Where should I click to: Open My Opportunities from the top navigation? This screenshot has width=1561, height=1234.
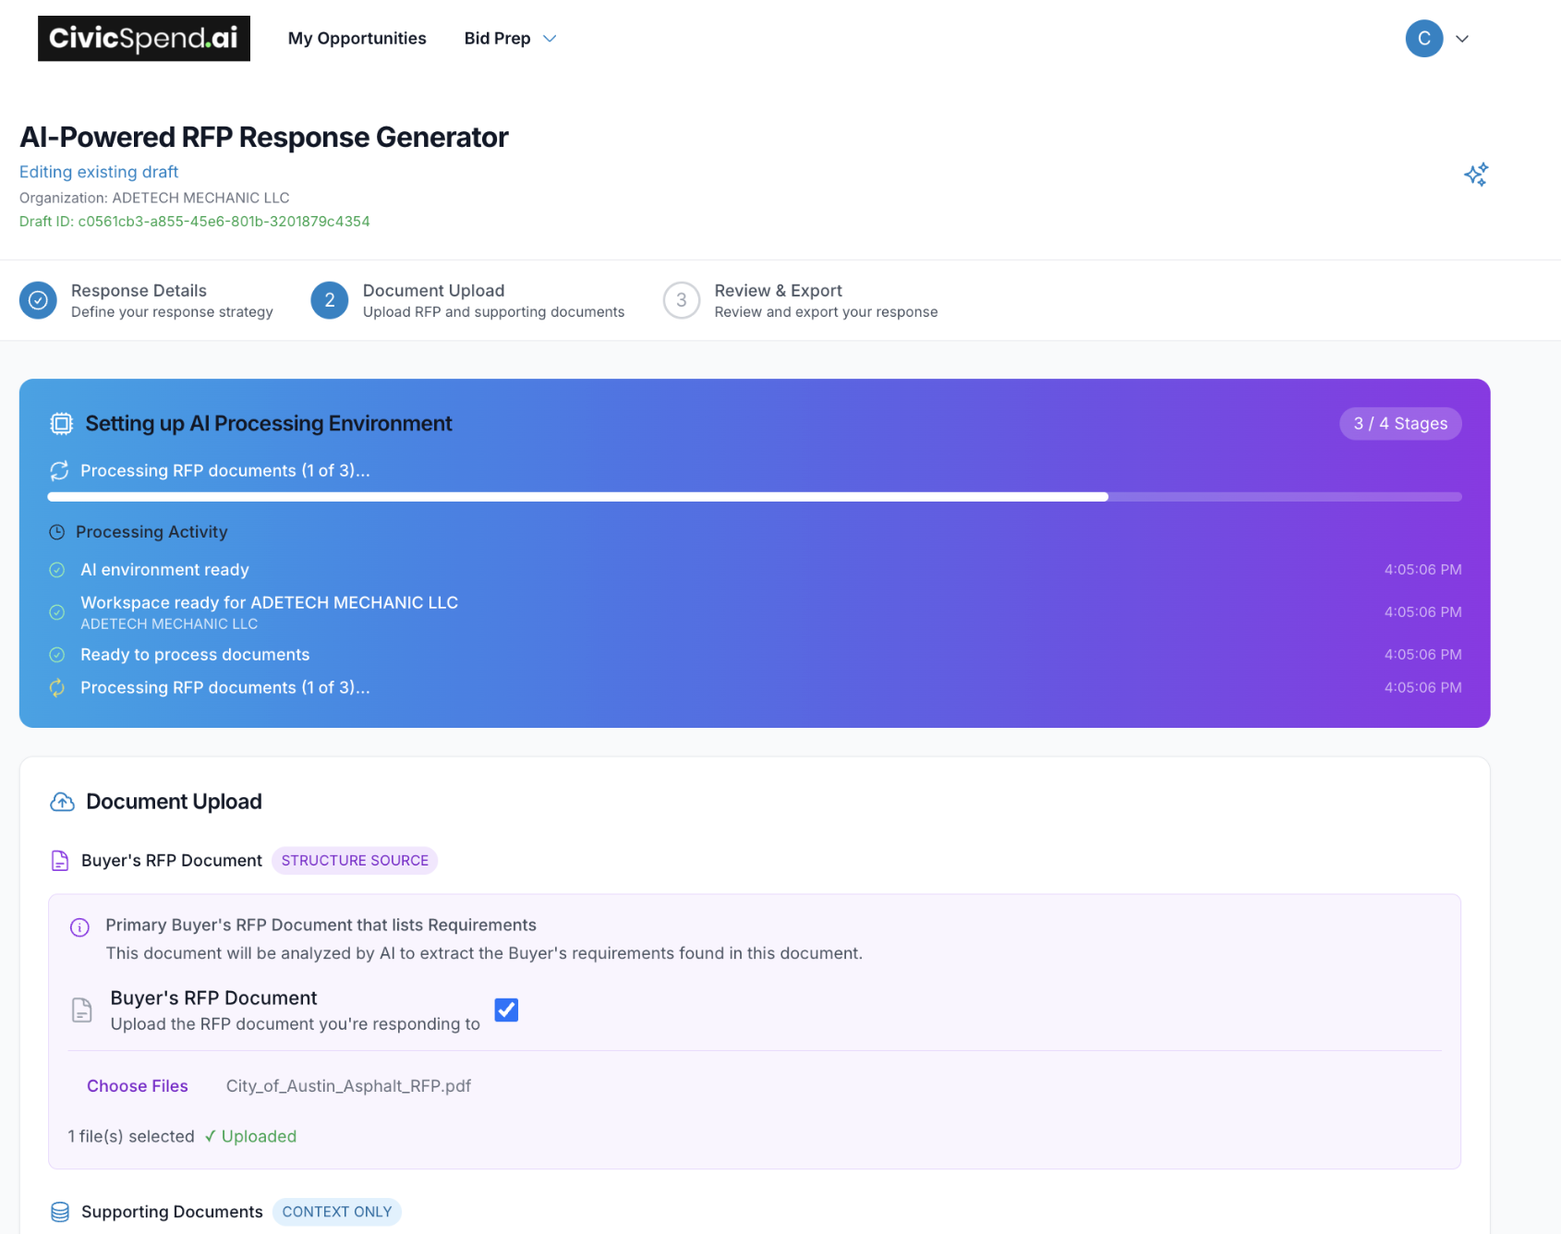pos(357,38)
